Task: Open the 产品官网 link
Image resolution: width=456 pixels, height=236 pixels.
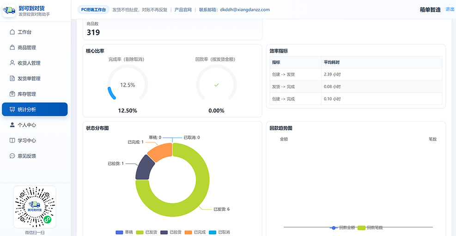Action: point(183,10)
